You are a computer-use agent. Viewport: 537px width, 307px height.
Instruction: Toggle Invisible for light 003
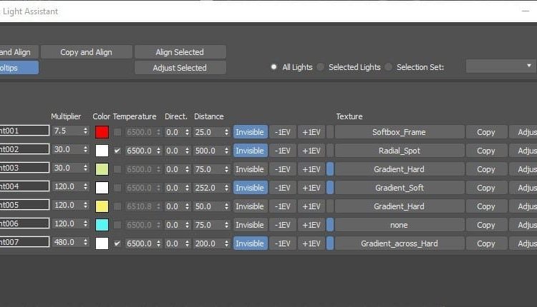click(250, 169)
